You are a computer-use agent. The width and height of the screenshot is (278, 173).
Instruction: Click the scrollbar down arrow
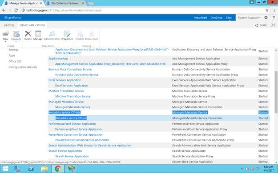pos(276,162)
